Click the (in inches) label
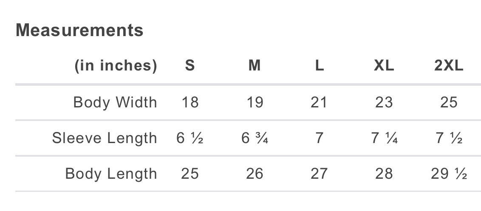Image resolution: width=481 pixels, height=211 pixels. [116, 66]
